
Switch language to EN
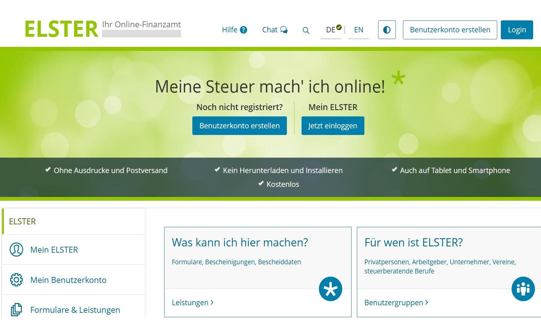point(358,30)
